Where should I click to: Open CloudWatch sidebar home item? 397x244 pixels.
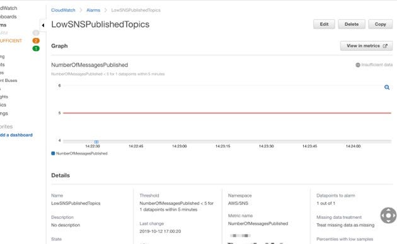[x=9, y=8]
